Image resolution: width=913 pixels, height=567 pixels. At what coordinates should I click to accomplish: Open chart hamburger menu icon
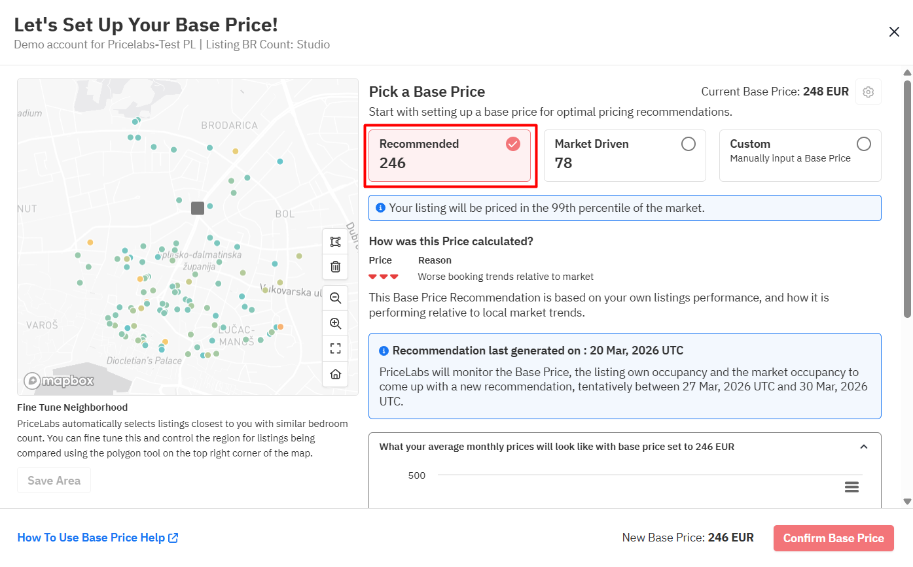click(x=851, y=487)
